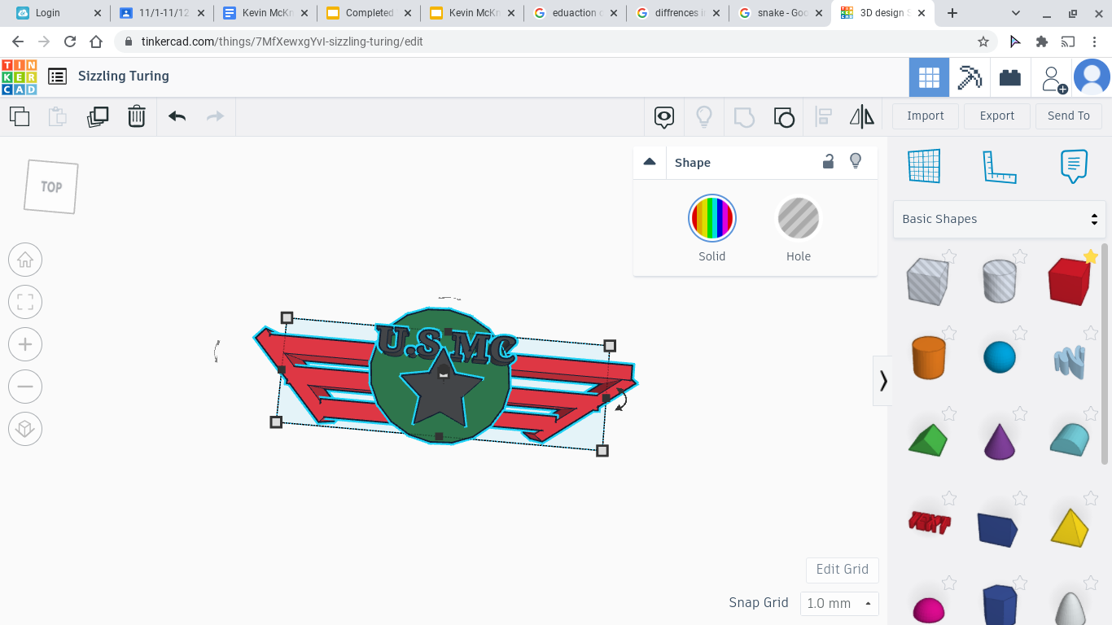Delete selection with trash icon
This screenshot has height=625, width=1112.
137,116
